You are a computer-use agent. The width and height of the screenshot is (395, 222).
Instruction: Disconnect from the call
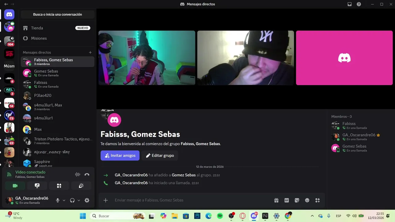coord(87,175)
